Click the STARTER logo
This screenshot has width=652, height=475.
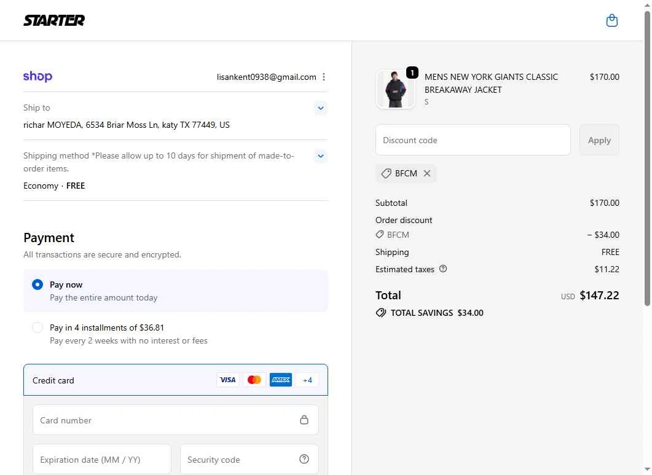[x=54, y=20]
